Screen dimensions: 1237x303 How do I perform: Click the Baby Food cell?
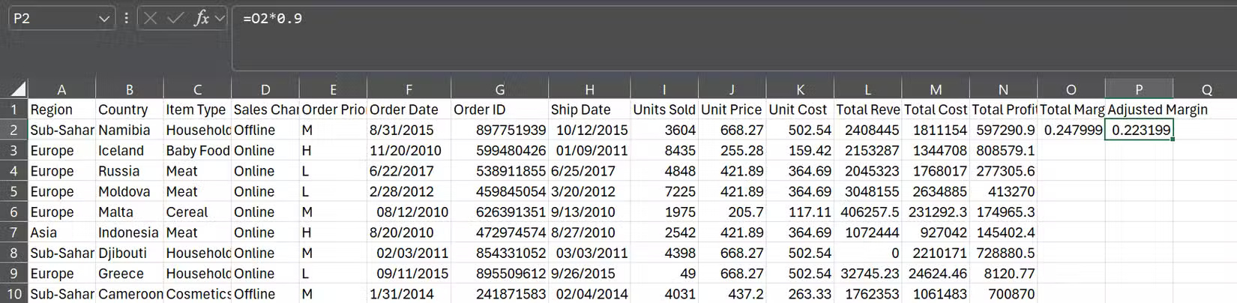[x=197, y=151]
